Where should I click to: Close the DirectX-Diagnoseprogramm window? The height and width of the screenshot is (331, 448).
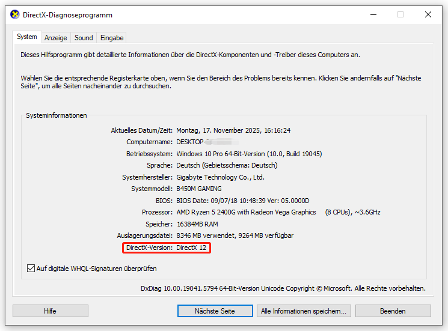point(428,14)
